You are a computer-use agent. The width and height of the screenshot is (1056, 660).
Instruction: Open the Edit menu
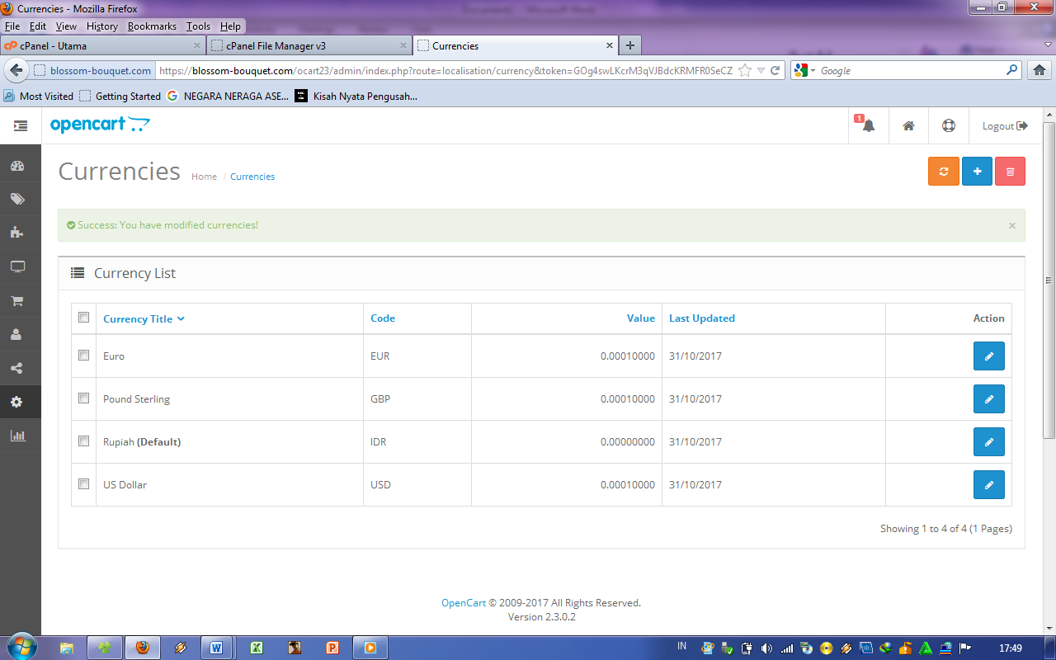click(38, 26)
